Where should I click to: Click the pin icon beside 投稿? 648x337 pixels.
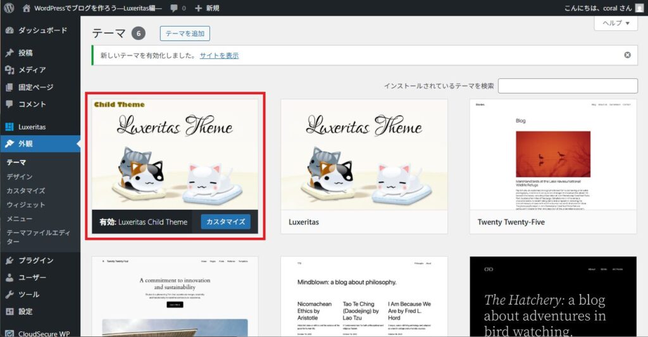(9, 53)
